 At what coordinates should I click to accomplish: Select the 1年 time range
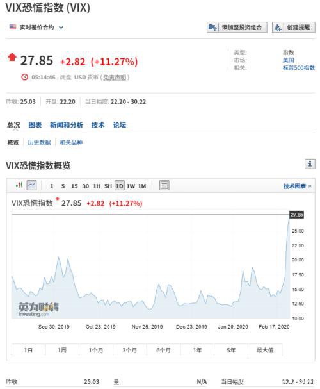click(197, 350)
